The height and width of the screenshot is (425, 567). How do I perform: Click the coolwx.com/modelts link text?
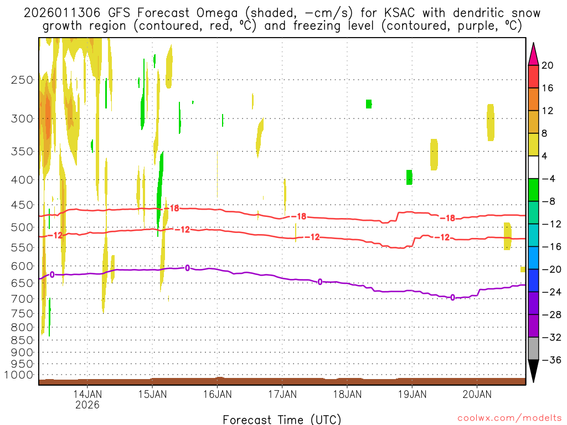tap(509, 418)
